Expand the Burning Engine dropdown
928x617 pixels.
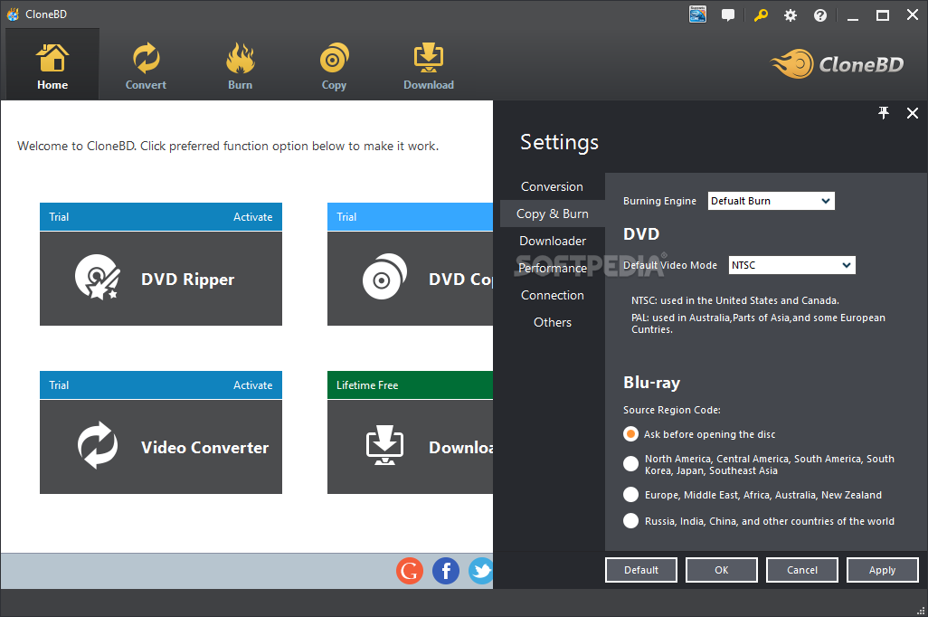772,201
